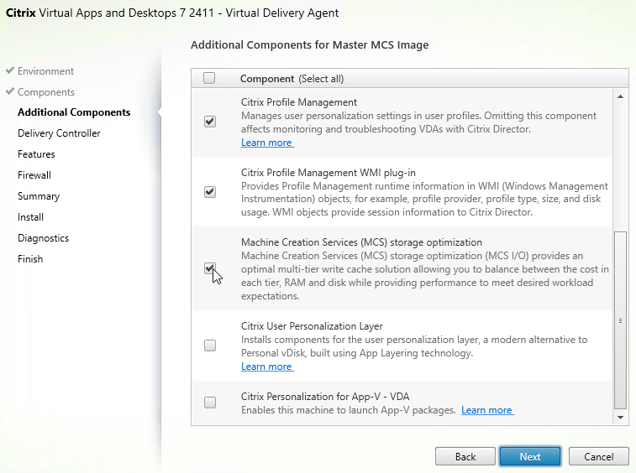Toggle the Select all components checkbox
Image resolution: width=636 pixels, height=473 pixels.
click(x=209, y=78)
